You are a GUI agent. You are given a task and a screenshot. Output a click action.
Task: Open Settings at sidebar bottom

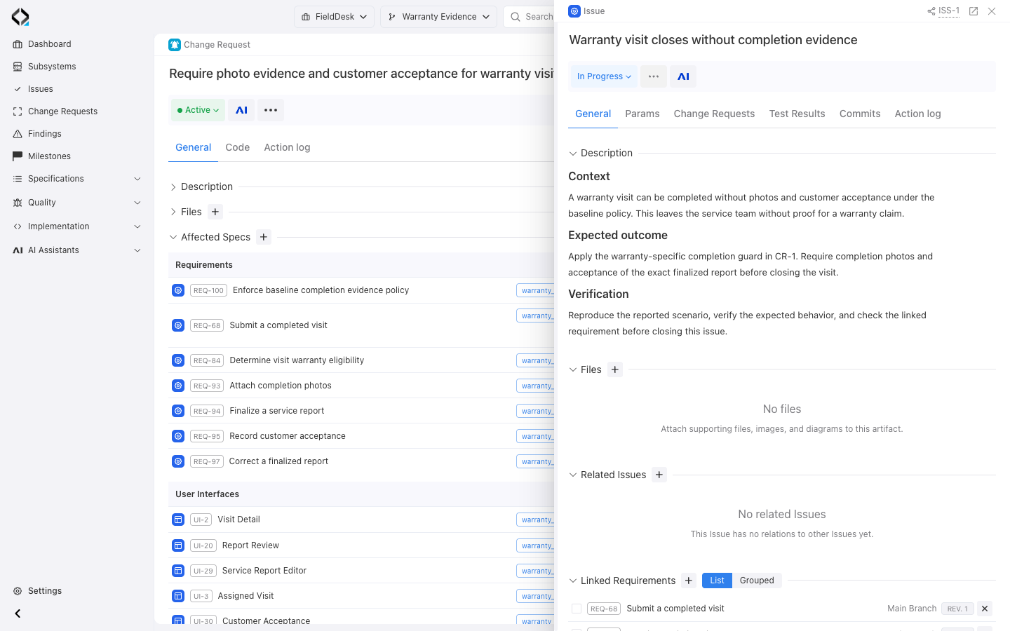45,591
